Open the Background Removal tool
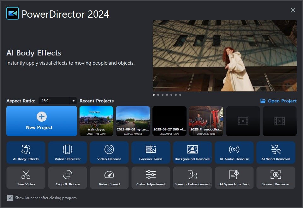The width and height of the screenshot is (303, 208). (192, 153)
